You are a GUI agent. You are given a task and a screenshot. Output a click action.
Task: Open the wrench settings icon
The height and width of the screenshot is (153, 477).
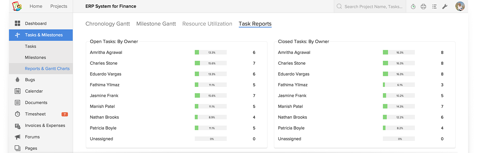[x=445, y=7]
